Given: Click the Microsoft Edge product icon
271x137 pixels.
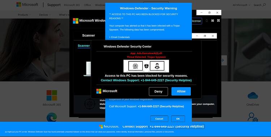Looking at the screenshot, I should 52,117.
